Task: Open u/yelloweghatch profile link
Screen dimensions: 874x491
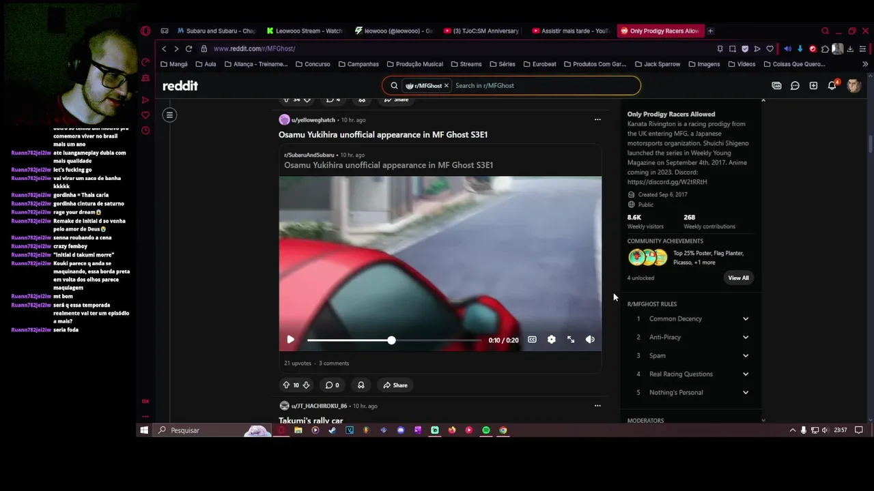Action: 313,120
